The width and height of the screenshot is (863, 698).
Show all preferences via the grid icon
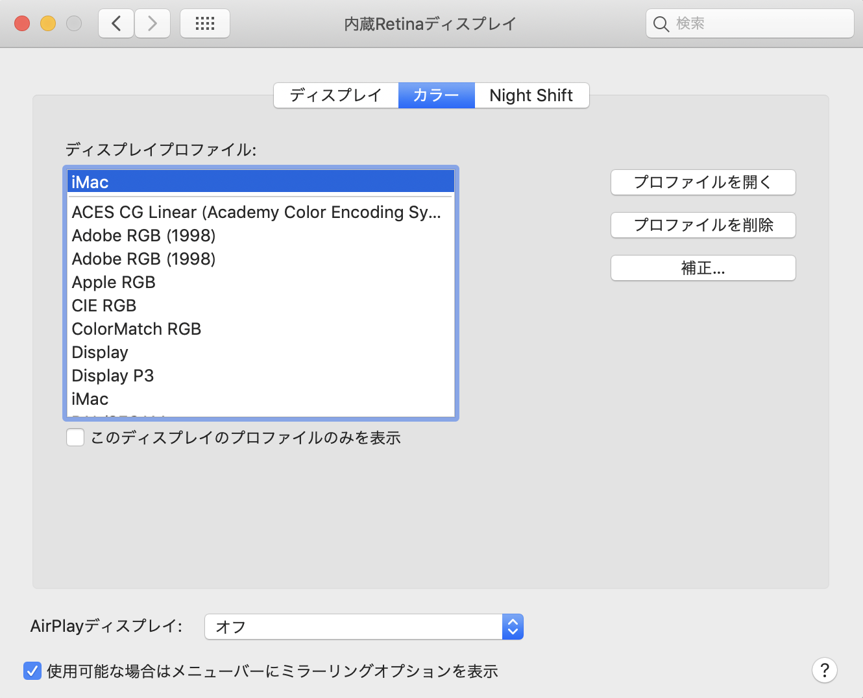point(205,24)
